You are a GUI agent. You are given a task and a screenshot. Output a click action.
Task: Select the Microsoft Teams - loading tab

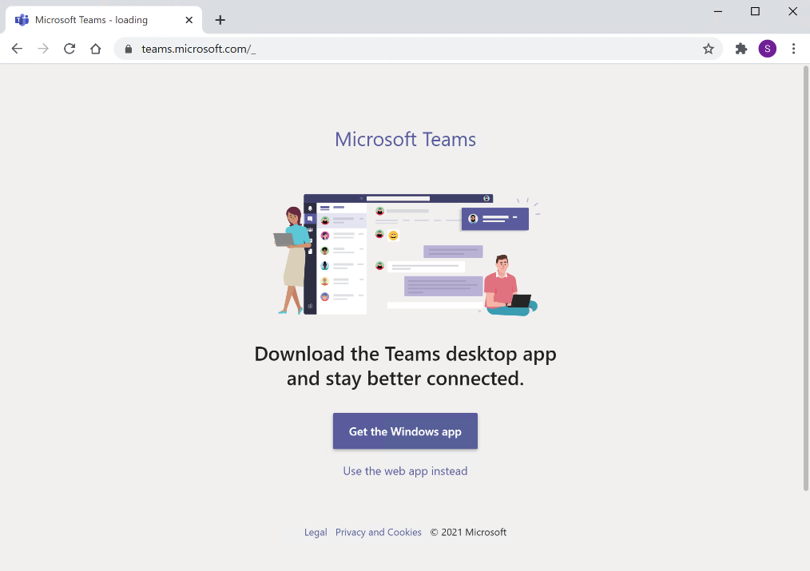point(103,20)
